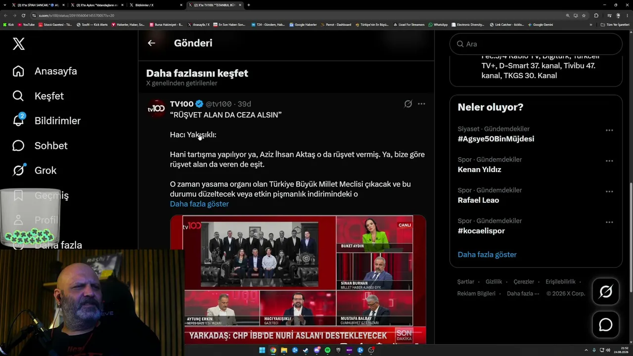Open the Reklam Bilgileri footer link
Image resolution: width=633 pixels, height=356 pixels.
(476, 294)
